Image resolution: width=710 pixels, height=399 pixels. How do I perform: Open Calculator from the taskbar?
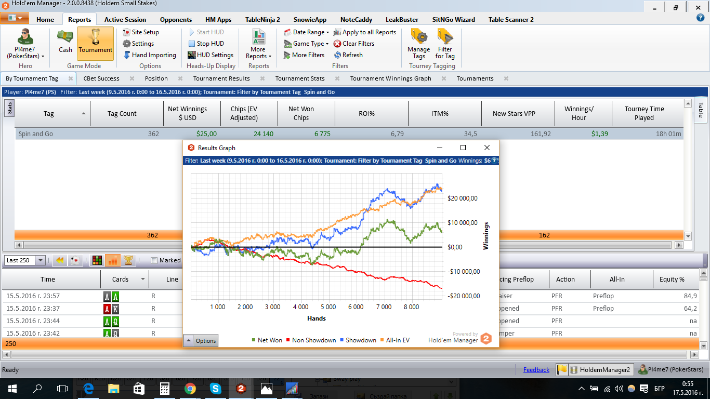coord(164,388)
